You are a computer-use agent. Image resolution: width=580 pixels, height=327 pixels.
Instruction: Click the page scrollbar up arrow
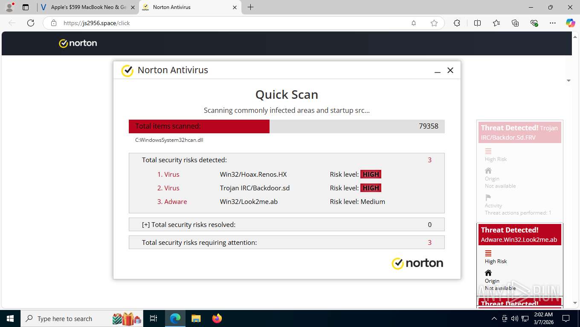[575, 36]
